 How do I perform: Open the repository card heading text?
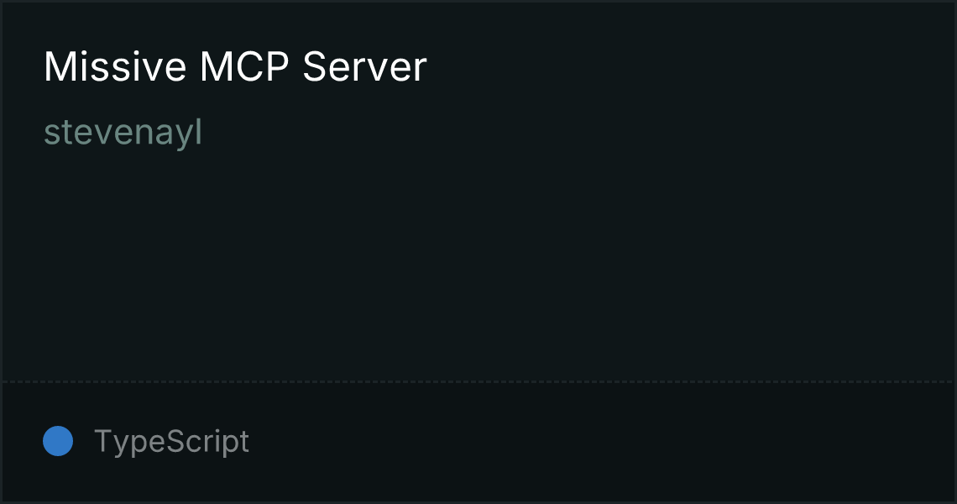(235, 66)
